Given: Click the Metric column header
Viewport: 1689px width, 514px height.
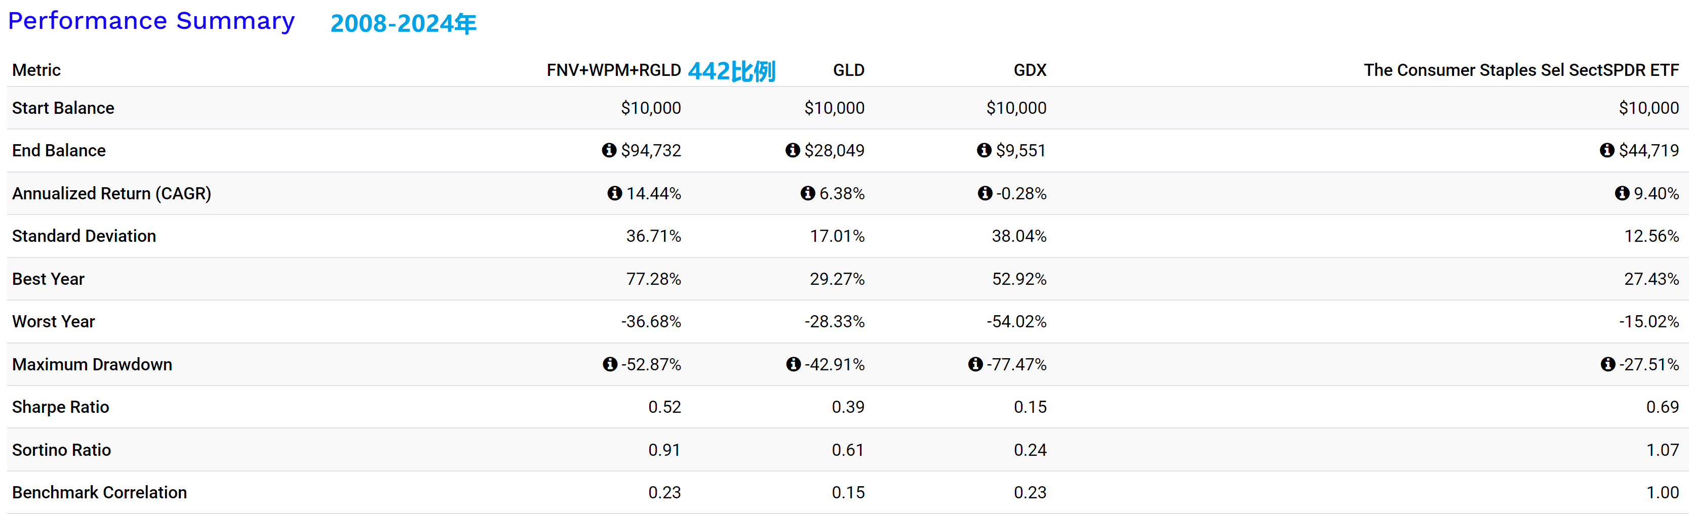Looking at the screenshot, I should (x=36, y=70).
